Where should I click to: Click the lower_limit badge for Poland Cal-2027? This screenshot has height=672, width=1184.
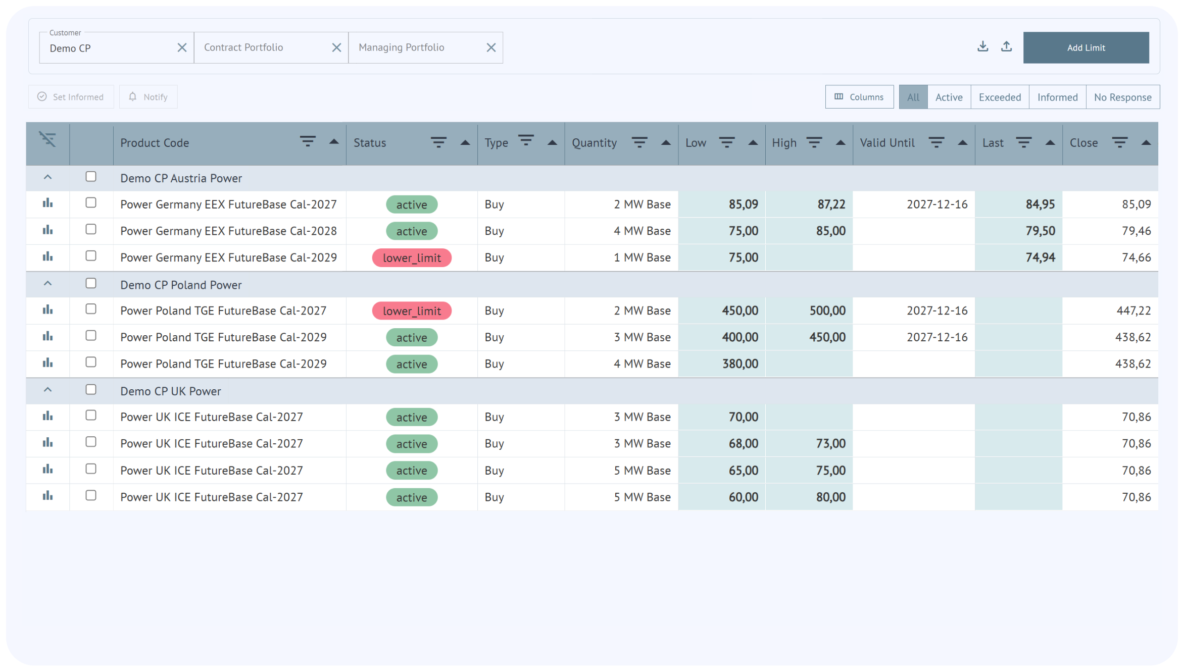coord(412,311)
